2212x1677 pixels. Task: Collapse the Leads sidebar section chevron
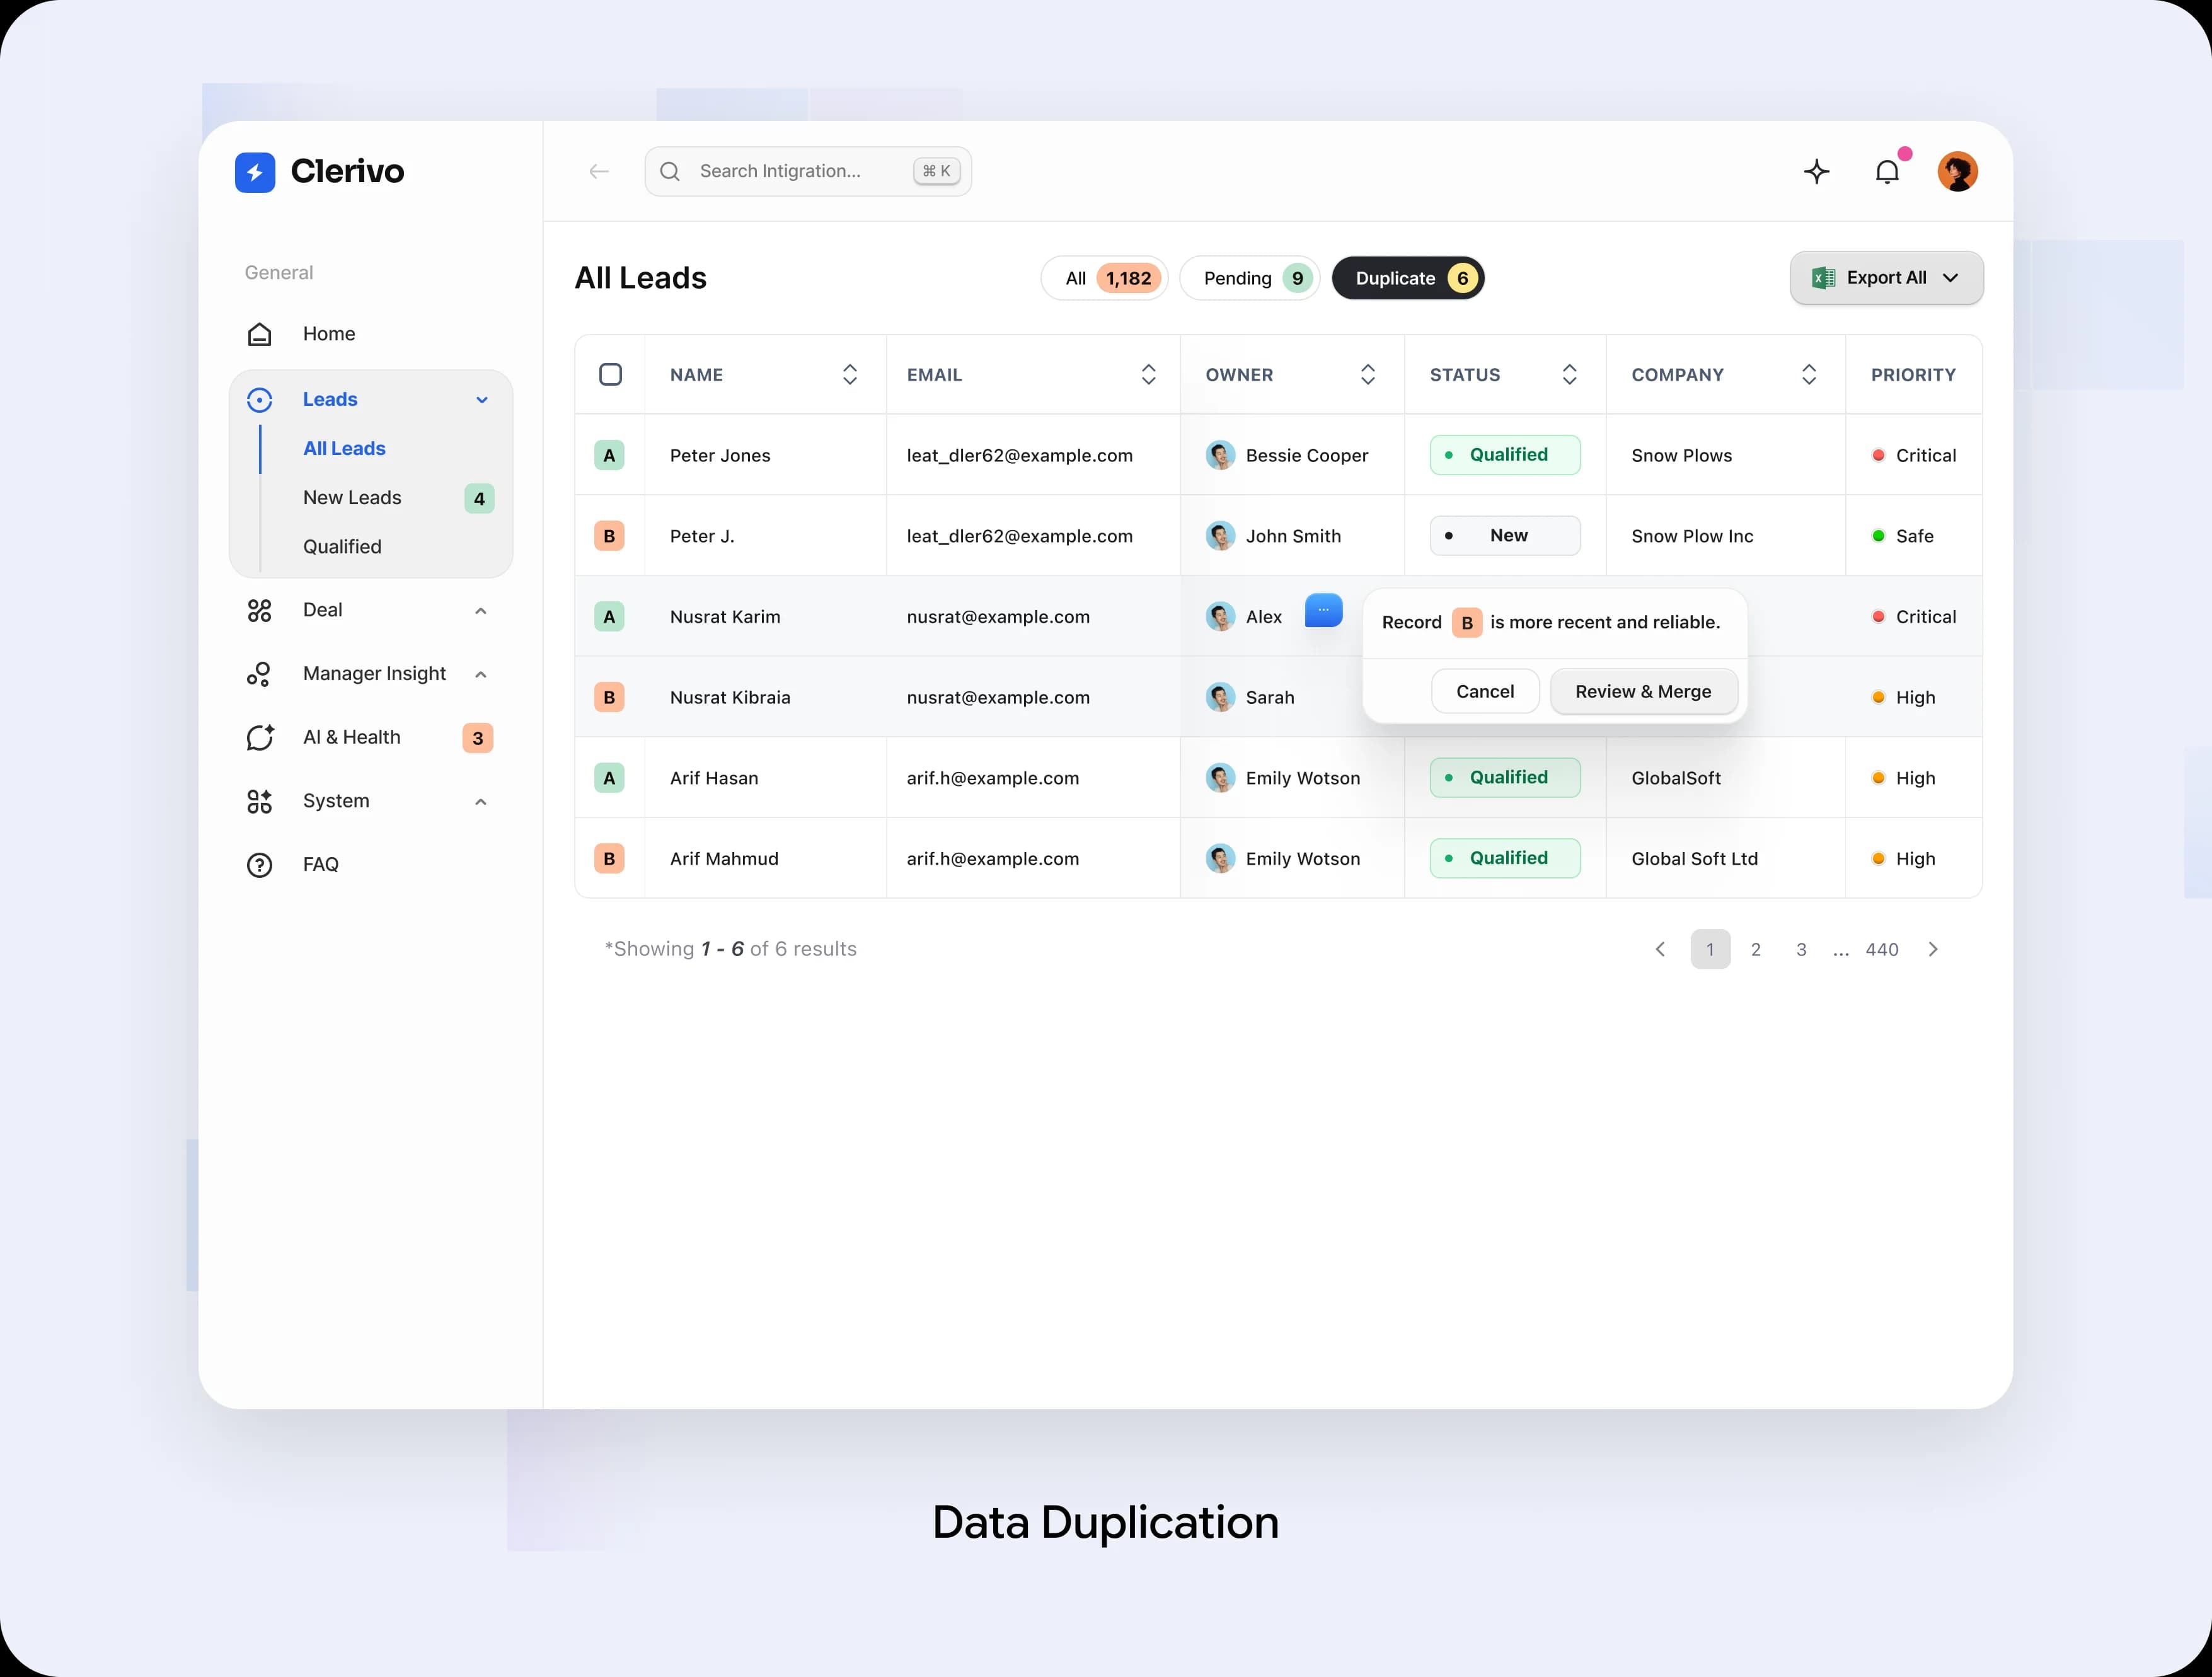tap(482, 400)
